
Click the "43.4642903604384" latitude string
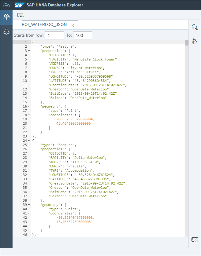(x=91, y=81)
